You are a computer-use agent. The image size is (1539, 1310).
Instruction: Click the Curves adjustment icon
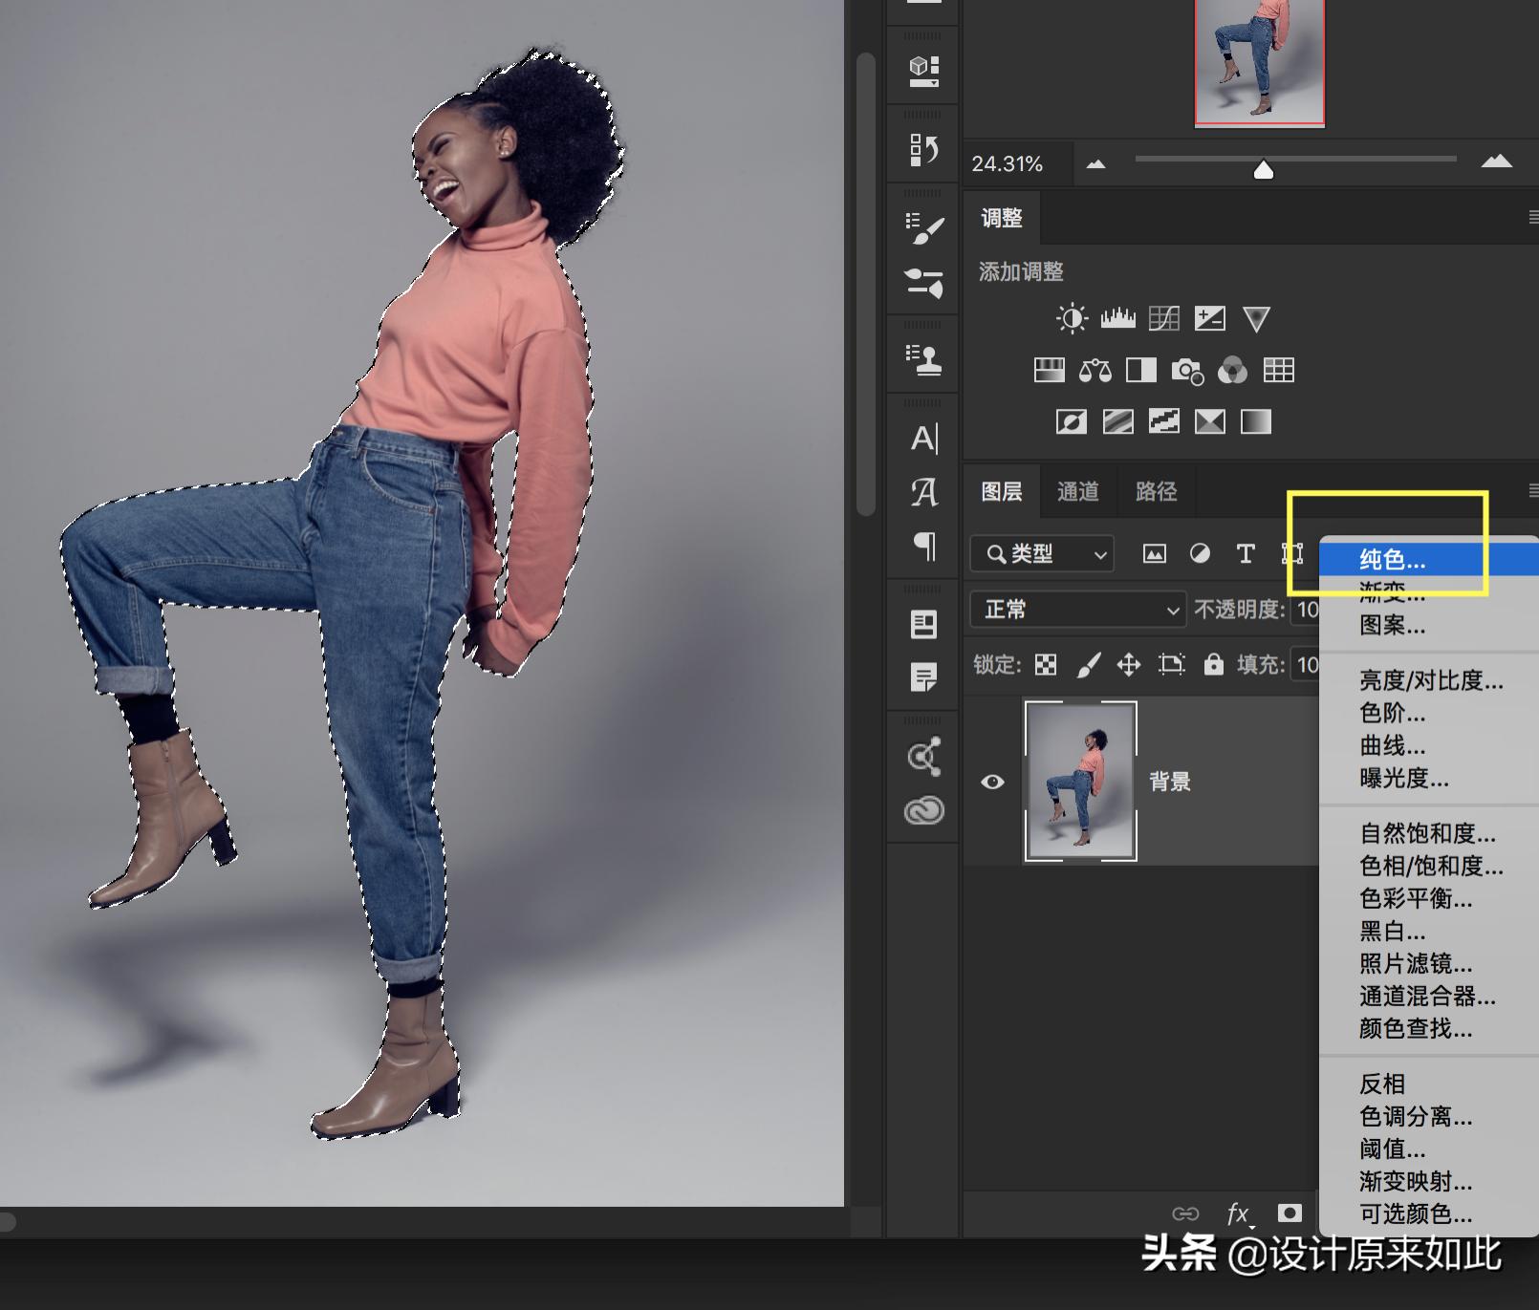1163,318
